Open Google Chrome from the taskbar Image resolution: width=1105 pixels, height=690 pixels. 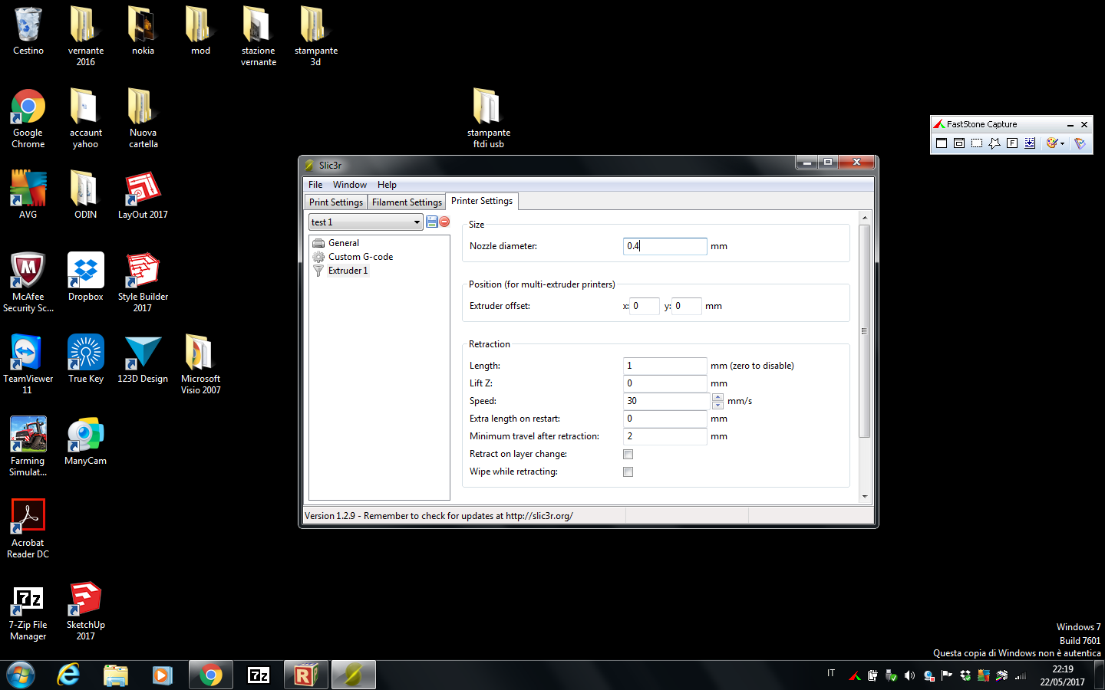210,675
